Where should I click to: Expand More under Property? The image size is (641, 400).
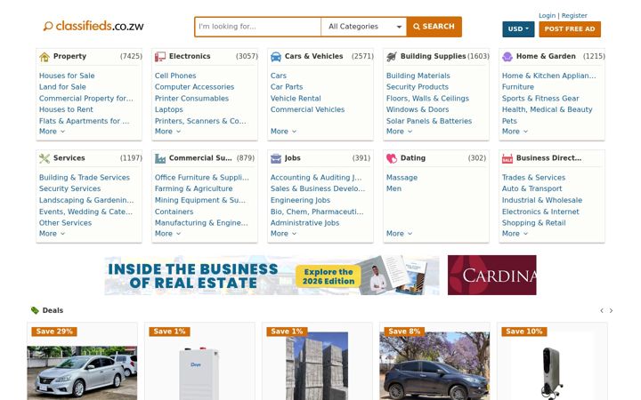coord(52,132)
